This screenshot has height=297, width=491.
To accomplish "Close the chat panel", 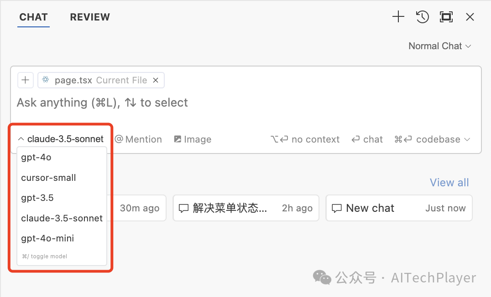I will [470, 17].
